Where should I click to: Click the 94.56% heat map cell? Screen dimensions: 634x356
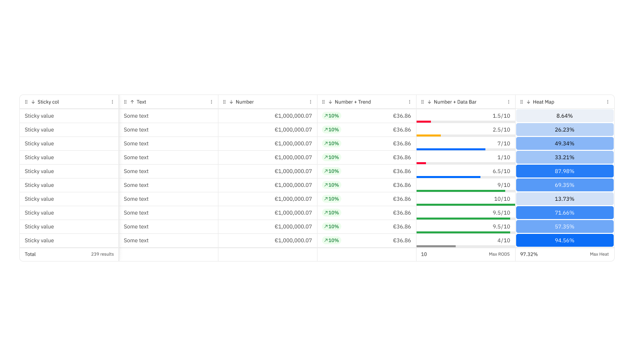(x=565, y=240)
